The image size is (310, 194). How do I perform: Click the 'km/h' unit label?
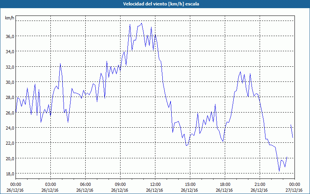10,18
